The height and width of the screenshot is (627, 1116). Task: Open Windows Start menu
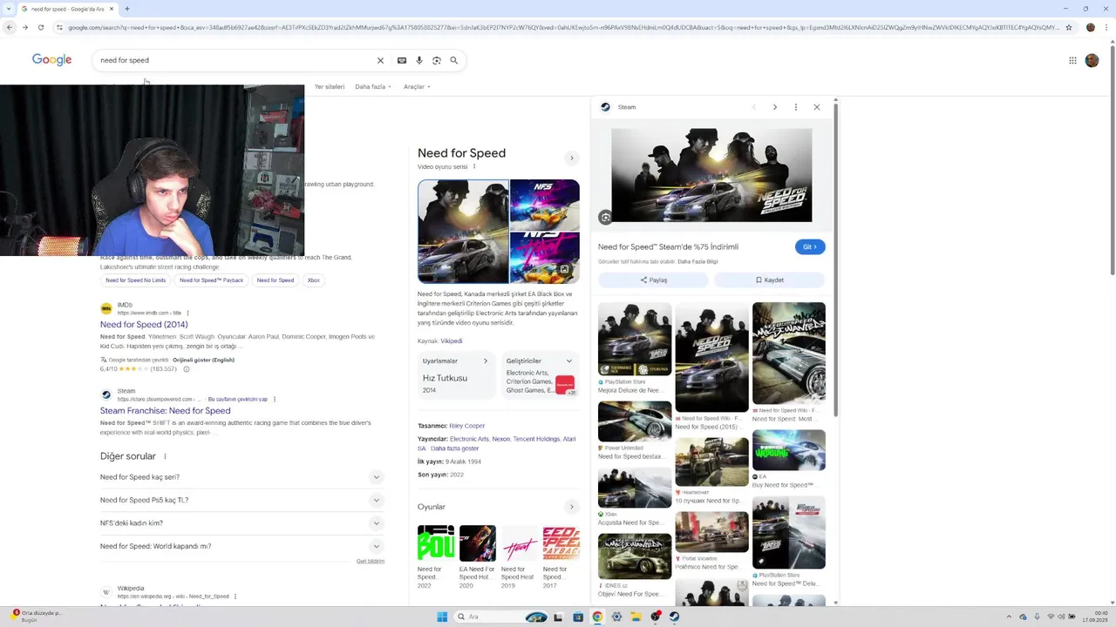[442, 617]
